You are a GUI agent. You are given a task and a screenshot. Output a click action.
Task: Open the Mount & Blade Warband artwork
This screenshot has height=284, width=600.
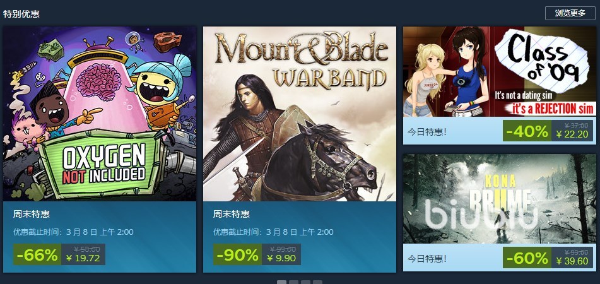tap(300, 114)
